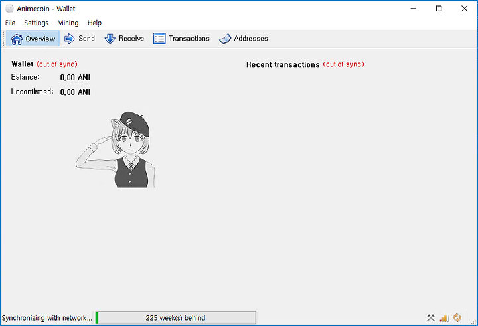This screenshot has width=478, height=326.
Task: Go to the Overview tab
Action: 33,39
